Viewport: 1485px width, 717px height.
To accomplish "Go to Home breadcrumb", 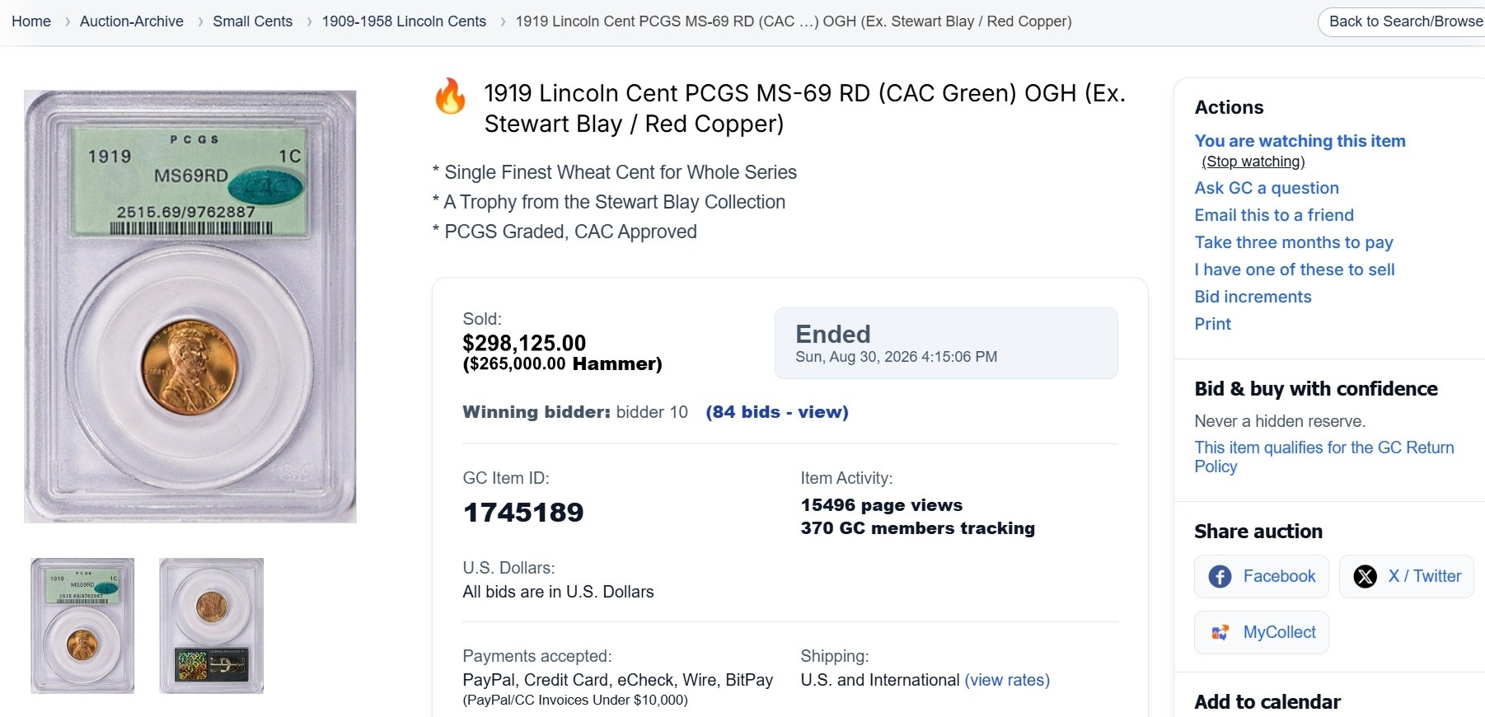I will (31, 21).
